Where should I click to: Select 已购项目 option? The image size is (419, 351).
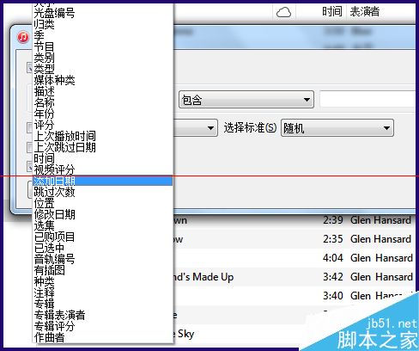click(x=103, y=237)
